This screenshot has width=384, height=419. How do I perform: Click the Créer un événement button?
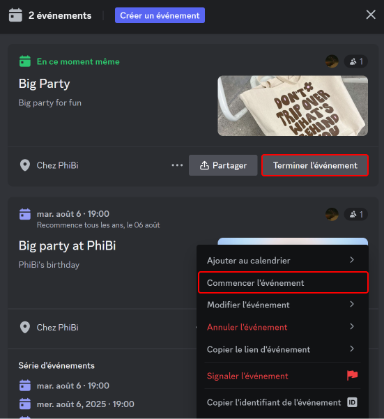click(160, 15)
